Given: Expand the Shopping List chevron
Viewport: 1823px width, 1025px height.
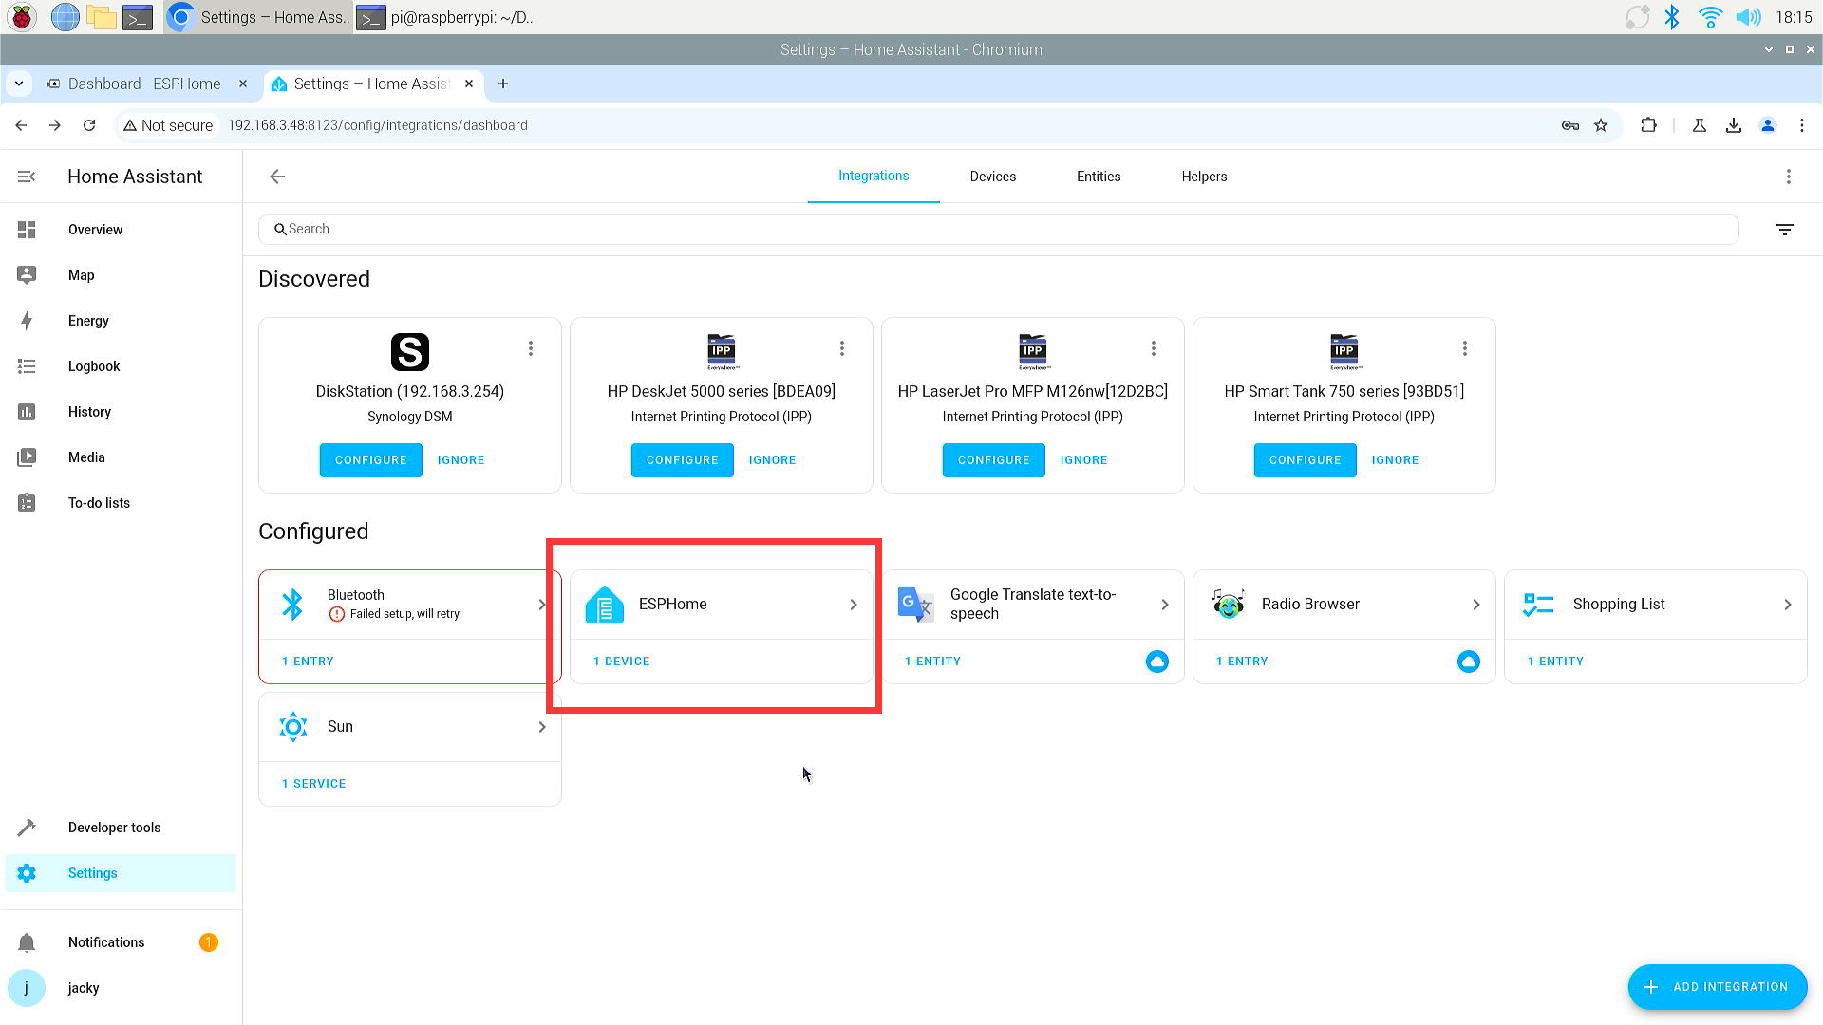Looking at the screenshot, I should (x=1788, y=605).
